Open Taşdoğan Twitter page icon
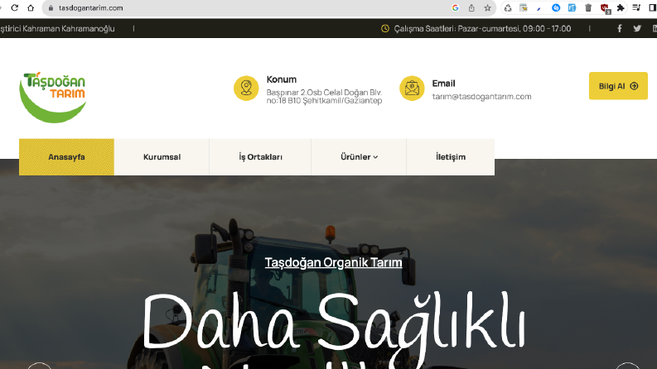The height and width of the screenshot is (369, 657). click(637, 28)
